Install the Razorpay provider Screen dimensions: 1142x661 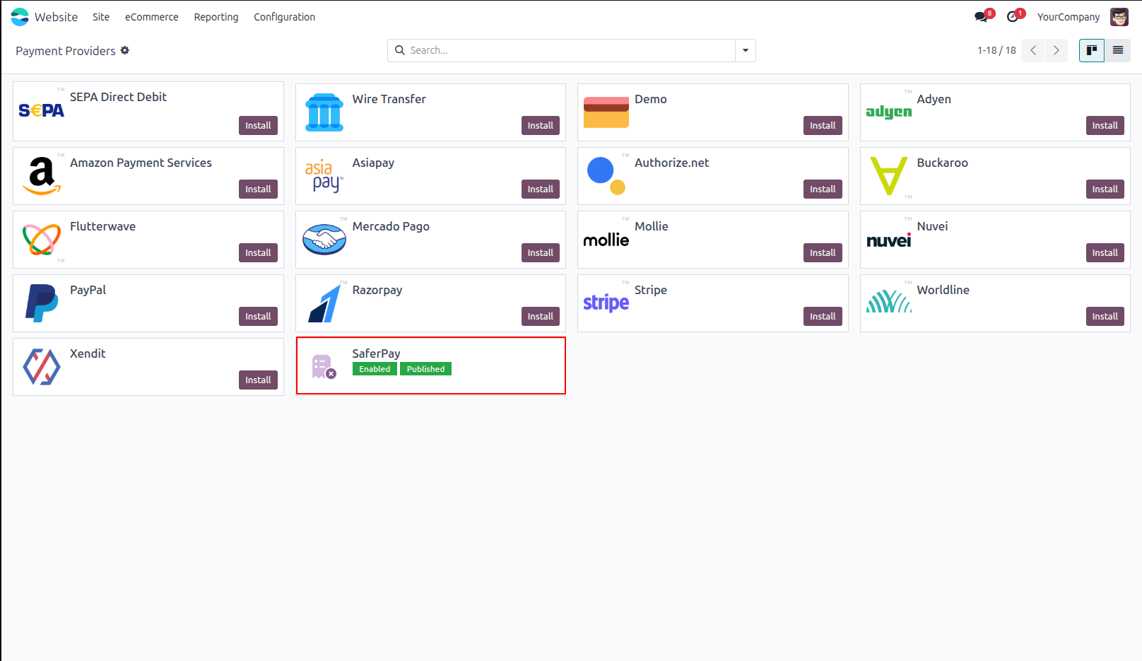(x=541, y=316)
